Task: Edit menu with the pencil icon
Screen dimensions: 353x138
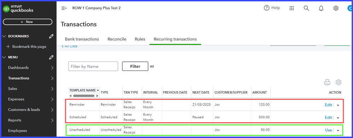Action: (51, 57)
